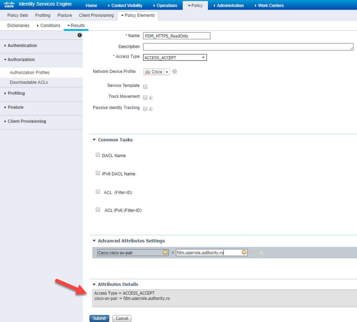This screenshot has width=357, height=322.
Task: Collapse the Common Tasks section
Action: [x=94, y=140]
